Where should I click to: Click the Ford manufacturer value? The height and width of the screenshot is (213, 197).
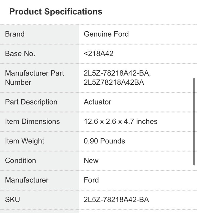click(x=91, y=180)
